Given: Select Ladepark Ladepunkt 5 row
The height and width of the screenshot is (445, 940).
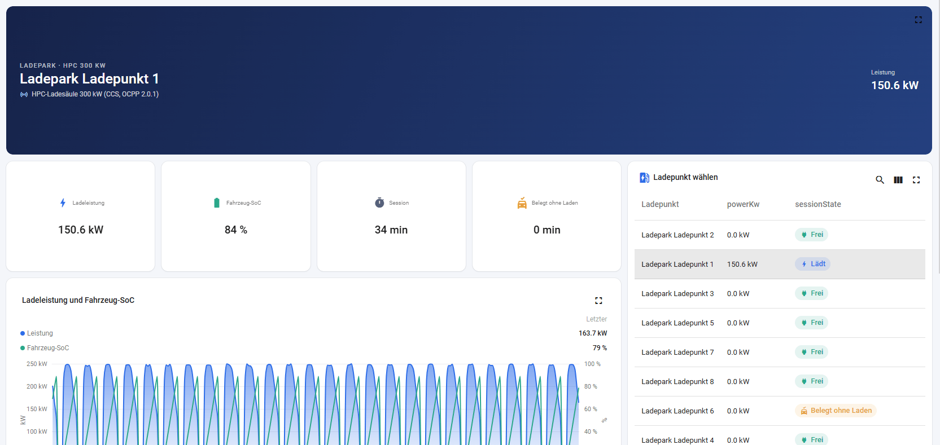Looking at the screenshot, I should (x=780, y=323).
